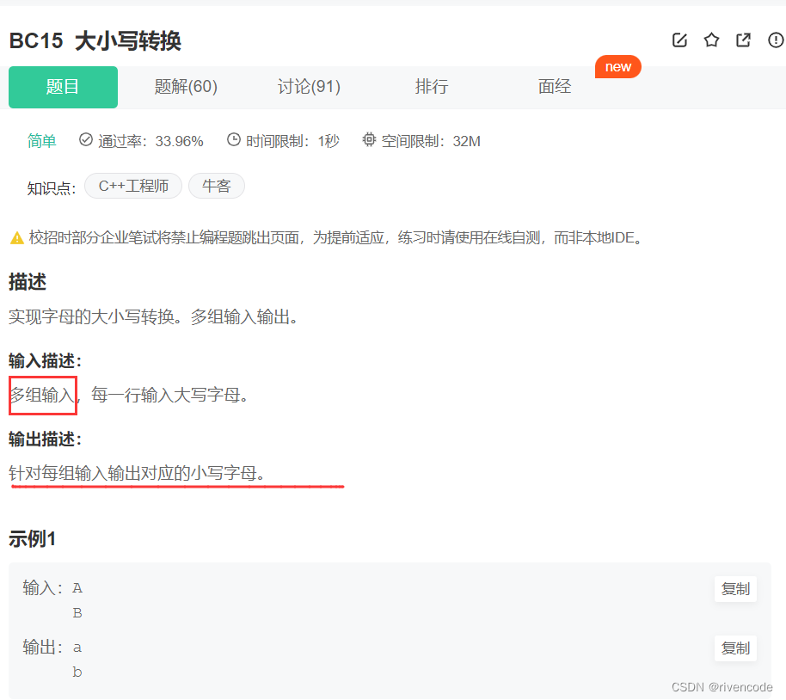Copy the example output with 复制

click(x=735, y=648)
